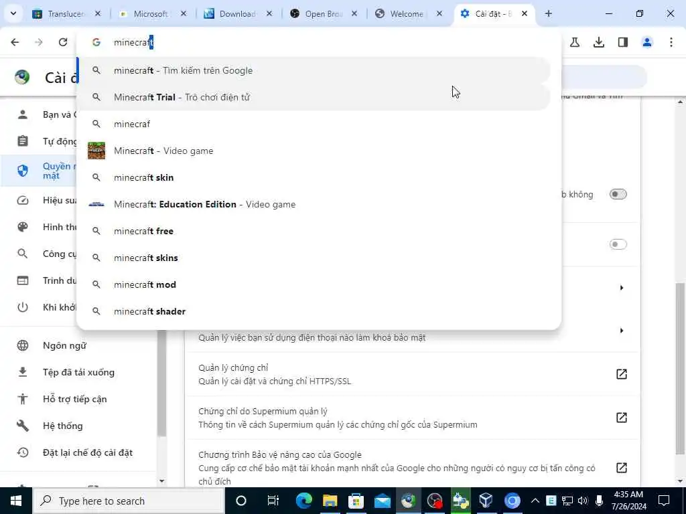686x514 pixels.
Task: Open the Windows Start button
Action: [x=16, y=501]
